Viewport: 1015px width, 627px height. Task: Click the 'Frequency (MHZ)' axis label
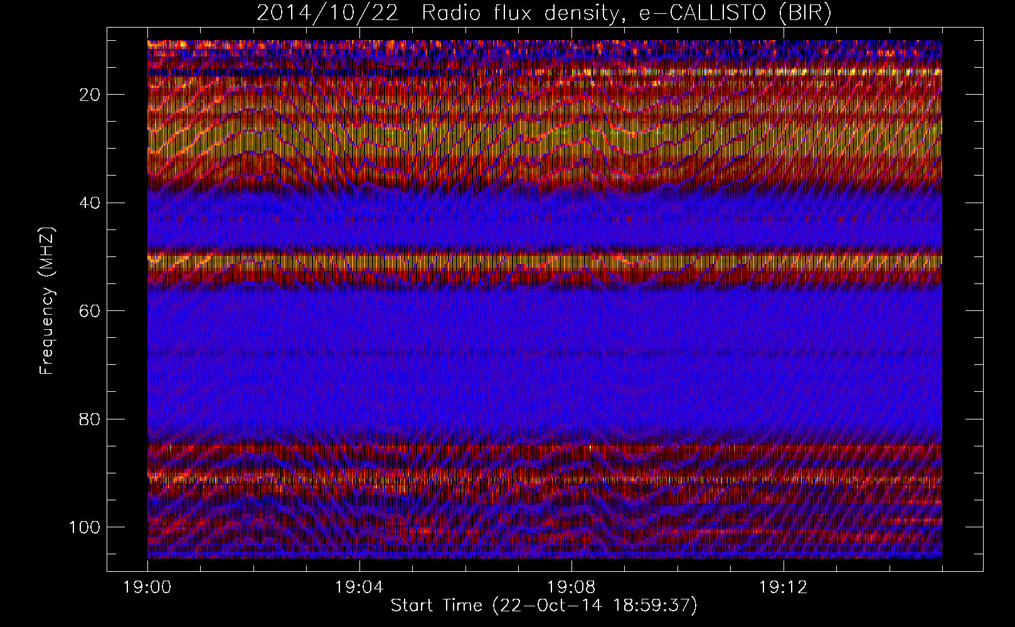point(48,300)
